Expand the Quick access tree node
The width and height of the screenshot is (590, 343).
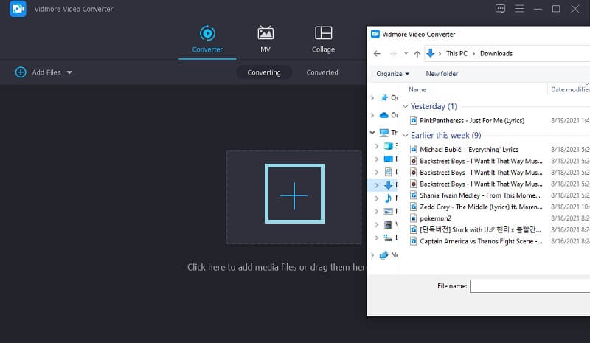click(374, 97)
